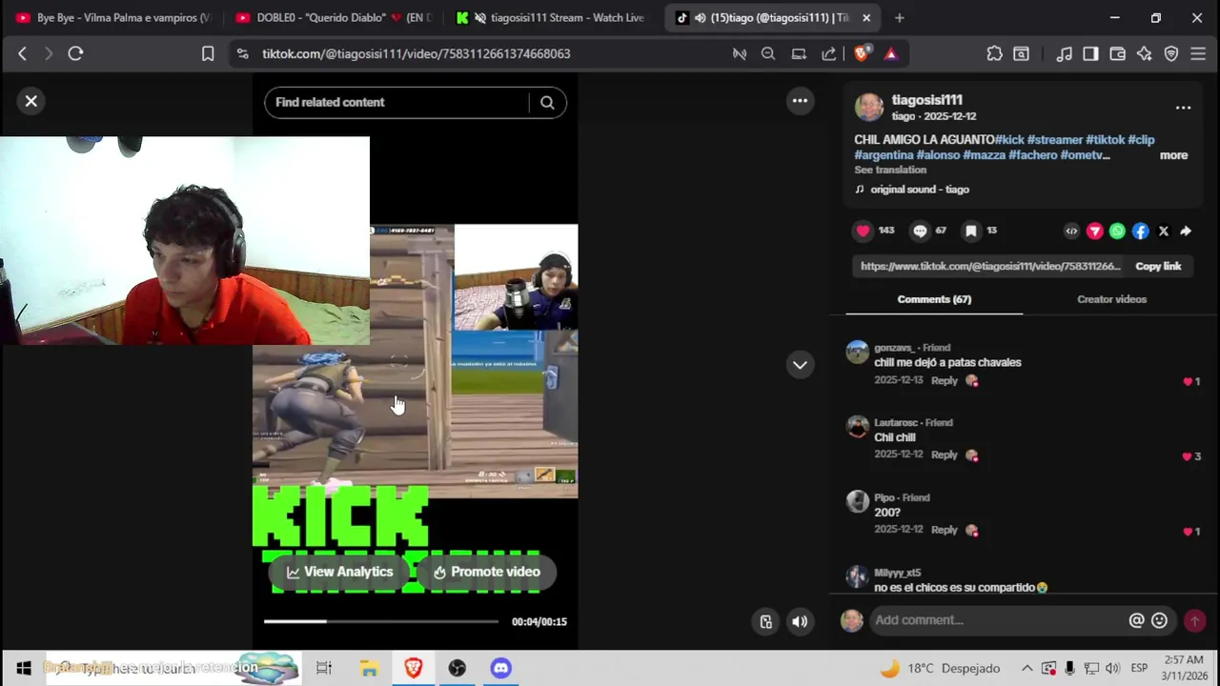Select the Comments (67) tab
This screenshot has height=686, width=1220.
[x=934, y=299]
